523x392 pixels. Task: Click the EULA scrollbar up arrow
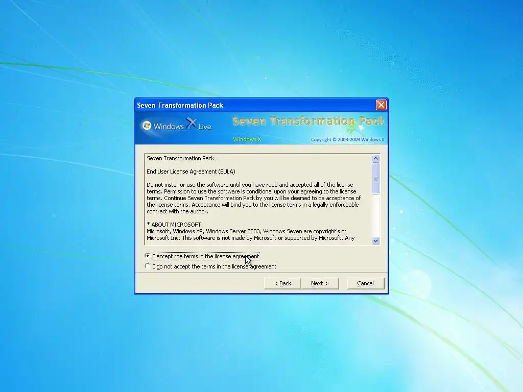click(375, 159)
